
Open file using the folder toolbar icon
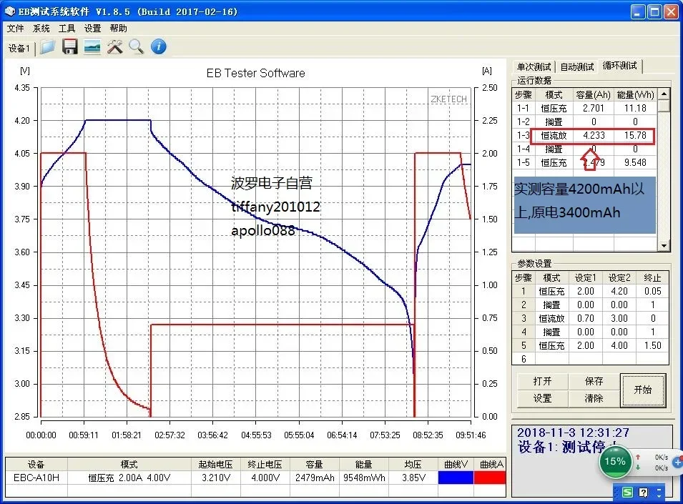coord(47,47)
